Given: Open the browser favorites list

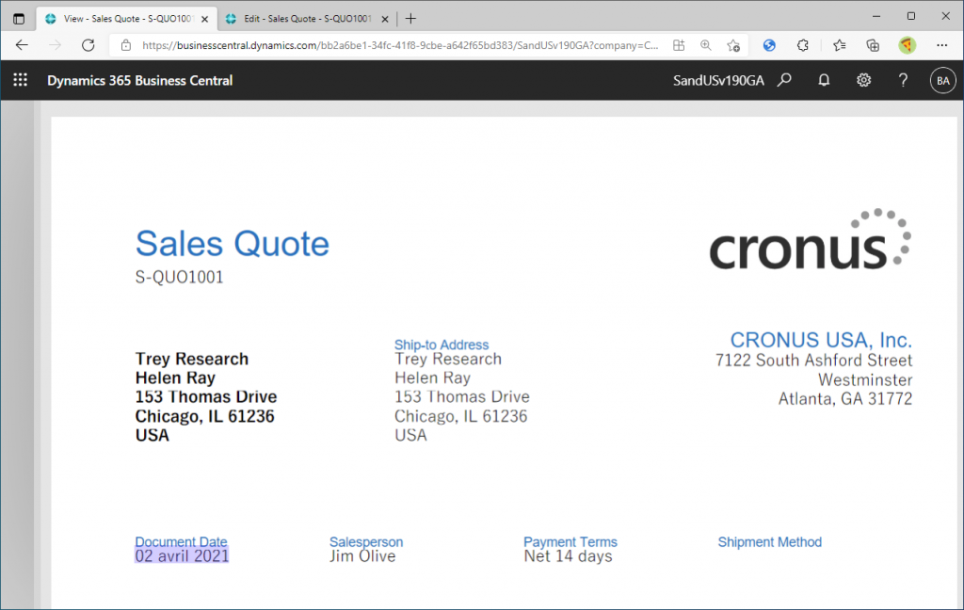Looking at the screenshot, I should [x=839, y=45].
